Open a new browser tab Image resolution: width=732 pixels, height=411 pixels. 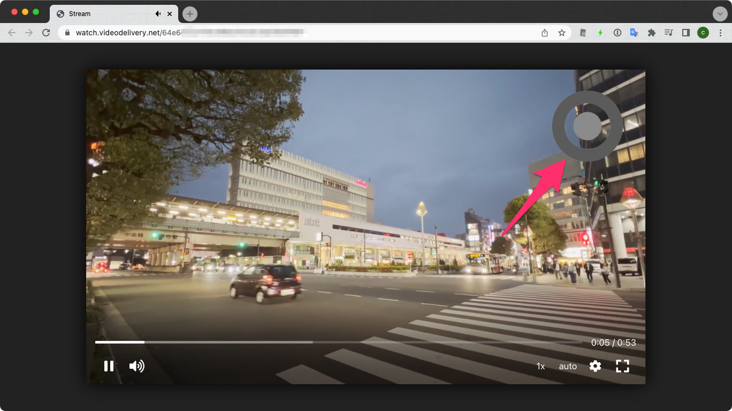[x=189, y=13]
